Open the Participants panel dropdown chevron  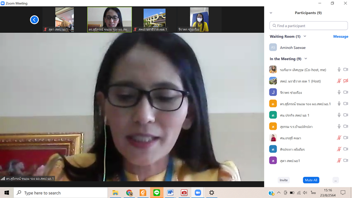[x=271, y=13]
